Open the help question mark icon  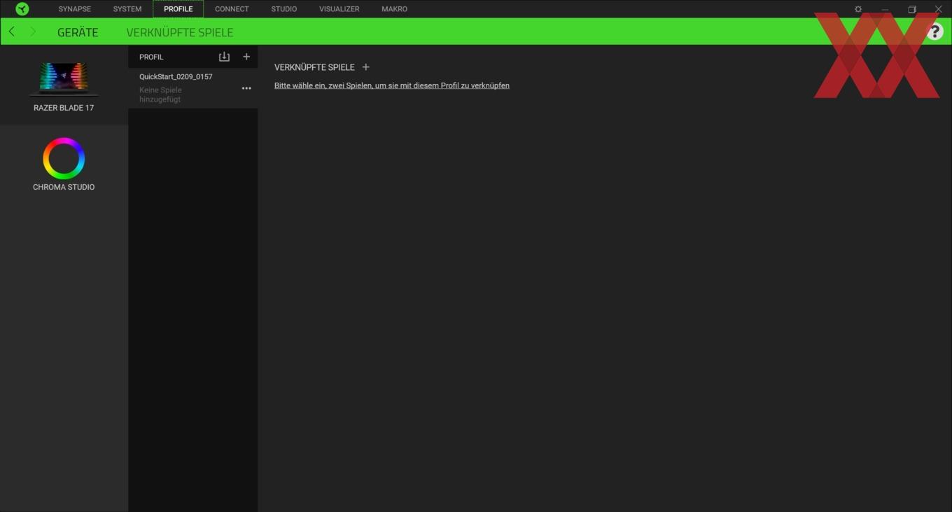934,32
